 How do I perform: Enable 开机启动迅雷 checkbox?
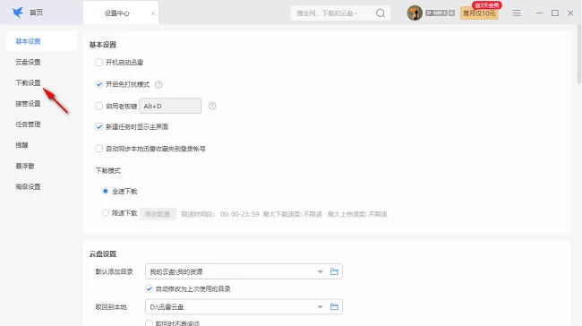pyautogui.click(x=98, y=63)
